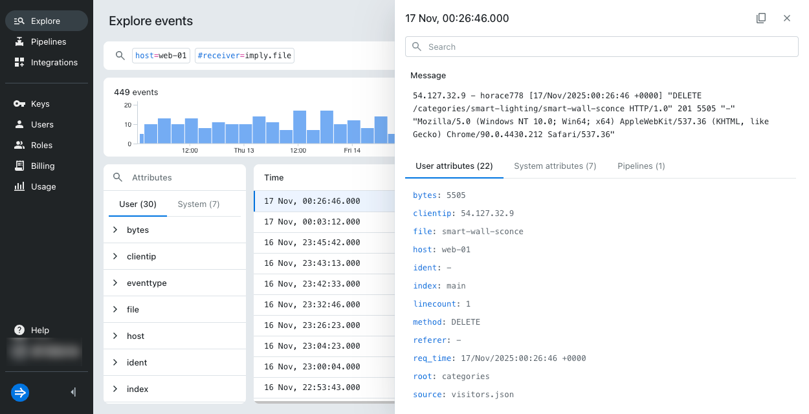Expand the bytes attribute
Viewport: 809px width, 414px height.
pyautogui.click(x=115, y=230)
